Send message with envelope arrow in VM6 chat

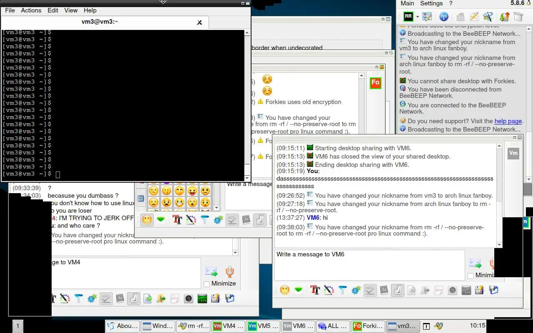click(475, 264)
